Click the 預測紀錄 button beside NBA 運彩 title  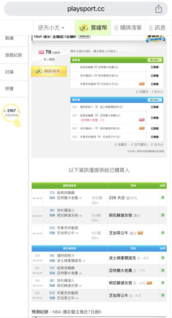(84, 37)
